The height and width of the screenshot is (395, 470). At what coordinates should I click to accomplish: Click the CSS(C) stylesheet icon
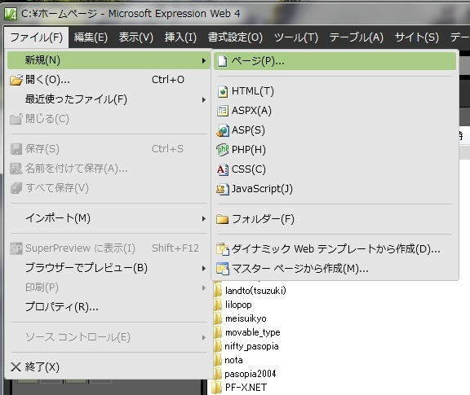click(x=223, y=169)
